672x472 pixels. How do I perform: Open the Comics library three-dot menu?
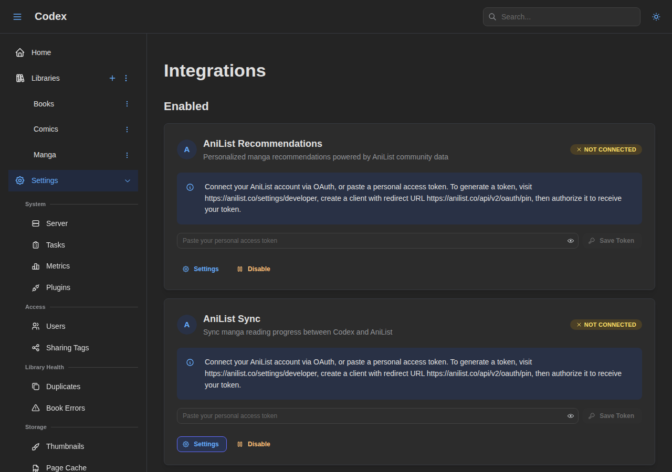127,129
